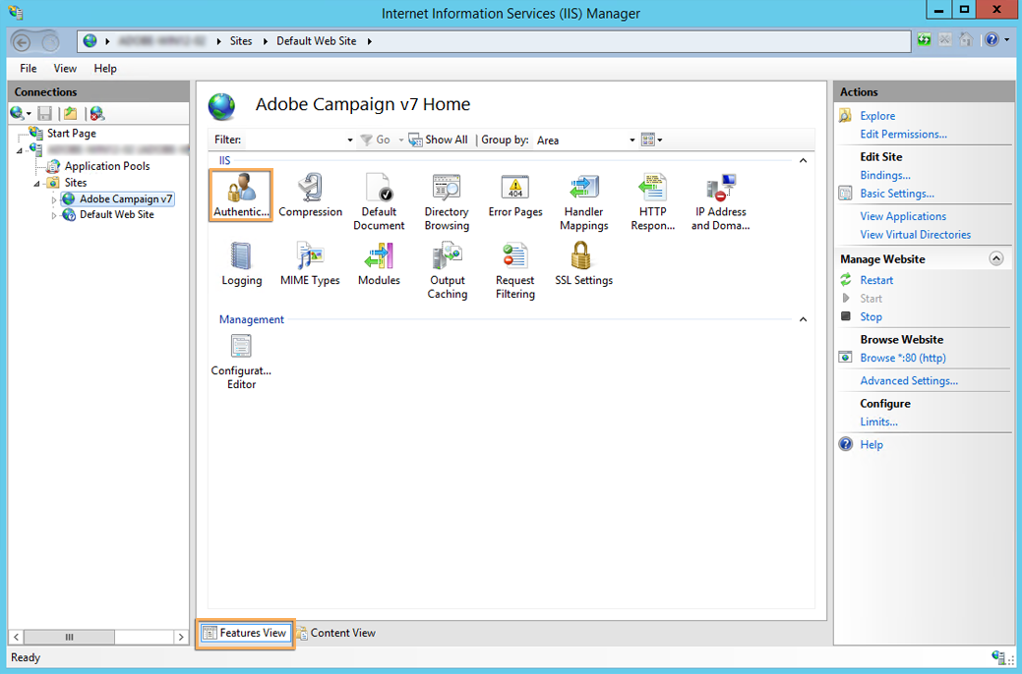Collapse the IIS section
The width and height of the screenshot is (1022, 674).
[x=803, y=160]
